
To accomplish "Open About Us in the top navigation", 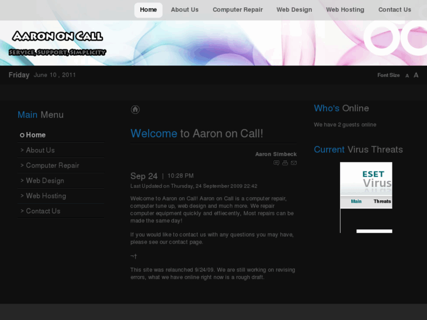I will pyautogui.click(x=184, y=10).
